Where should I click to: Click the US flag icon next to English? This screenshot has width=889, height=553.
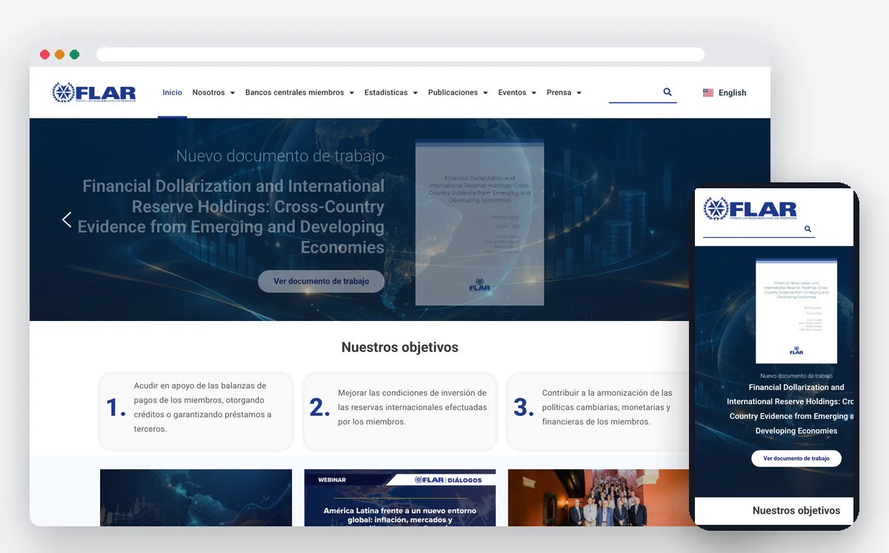pyautogui.click(x=708, y=93)
